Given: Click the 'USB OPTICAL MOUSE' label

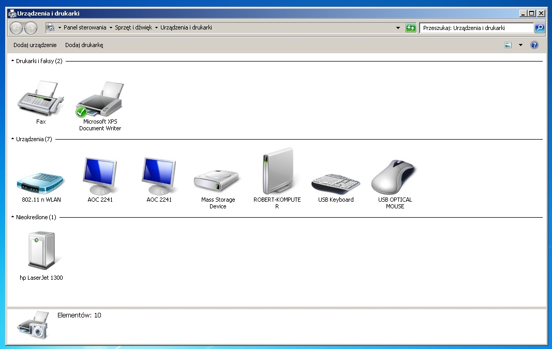Looking at the screenshot, I should coord(395,203).
